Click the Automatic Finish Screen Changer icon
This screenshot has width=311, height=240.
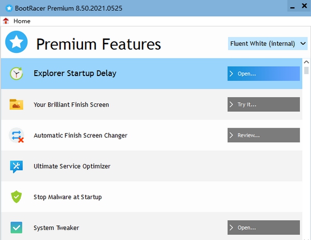point(16,136)
